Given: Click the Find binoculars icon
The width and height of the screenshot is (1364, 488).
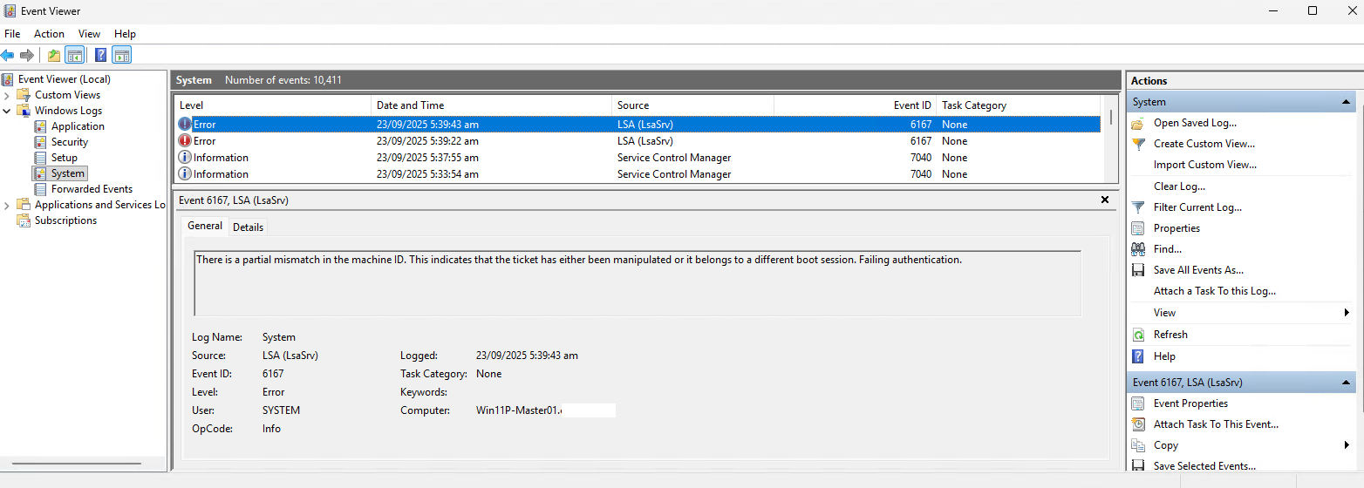Looking at the screenshot, I should click(x=1138, y=249).
